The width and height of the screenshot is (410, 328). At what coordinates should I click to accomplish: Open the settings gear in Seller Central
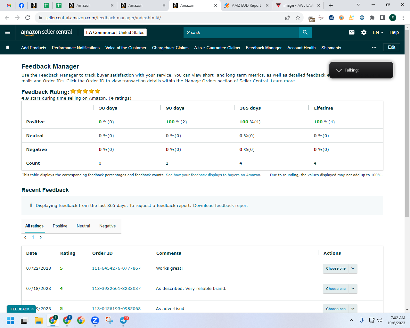[364, 32]
